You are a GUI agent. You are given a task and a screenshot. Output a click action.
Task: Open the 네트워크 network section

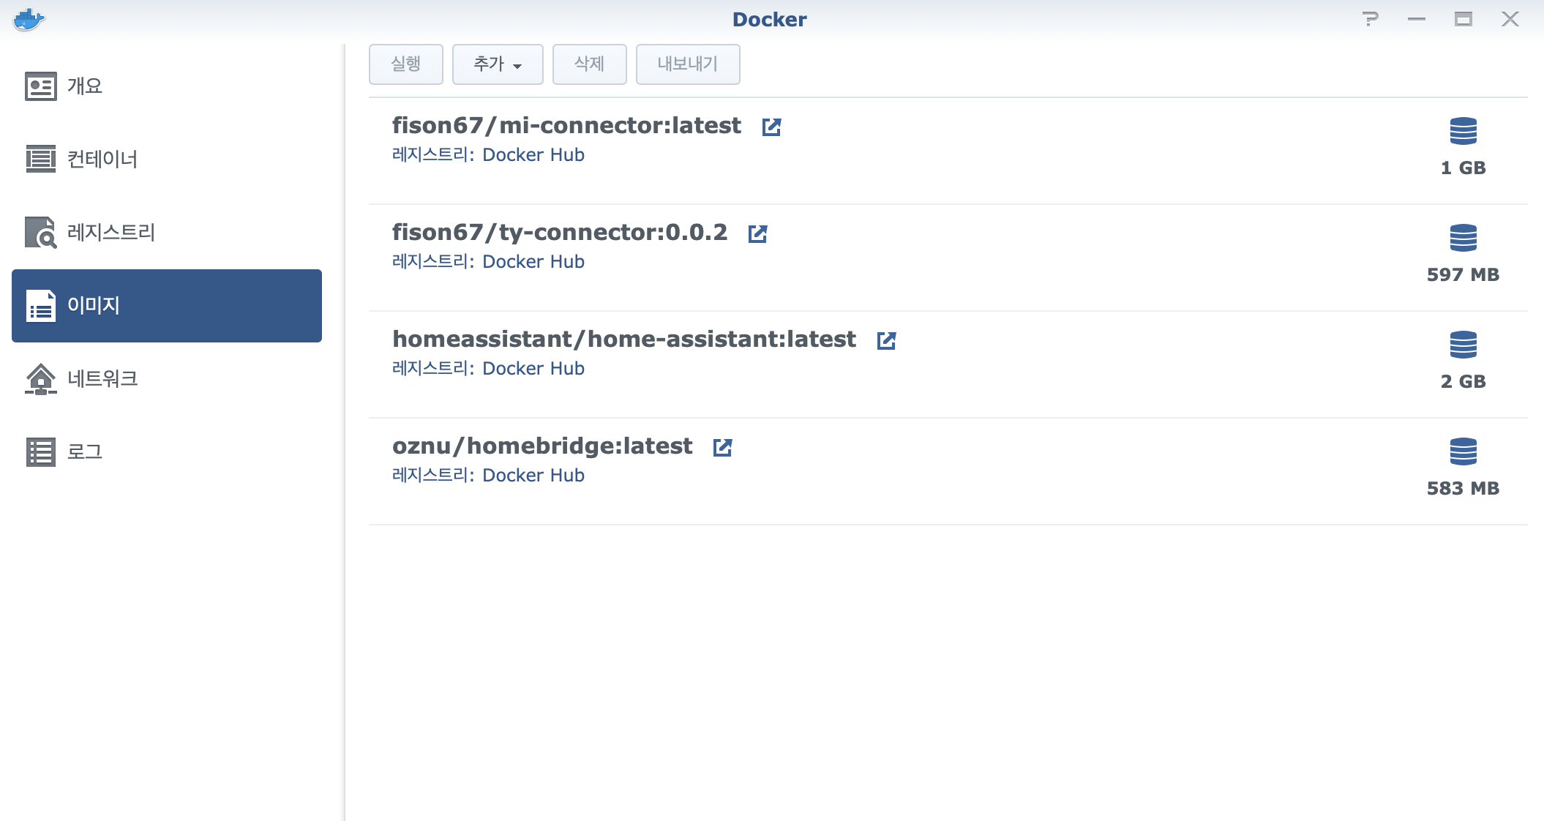click(102, 379)
